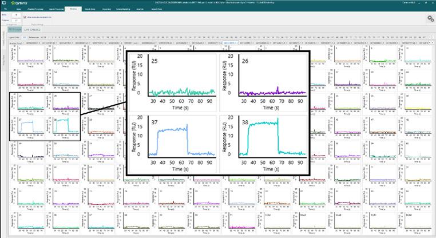Expand the dropdown arrow ending the ligand row
The height and width of the screenshot is (238, 436).
click(433, 37)
